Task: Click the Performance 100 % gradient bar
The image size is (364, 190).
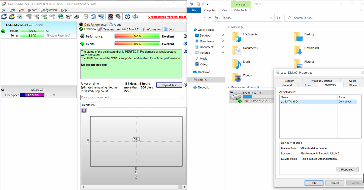Action: [137, 36]
